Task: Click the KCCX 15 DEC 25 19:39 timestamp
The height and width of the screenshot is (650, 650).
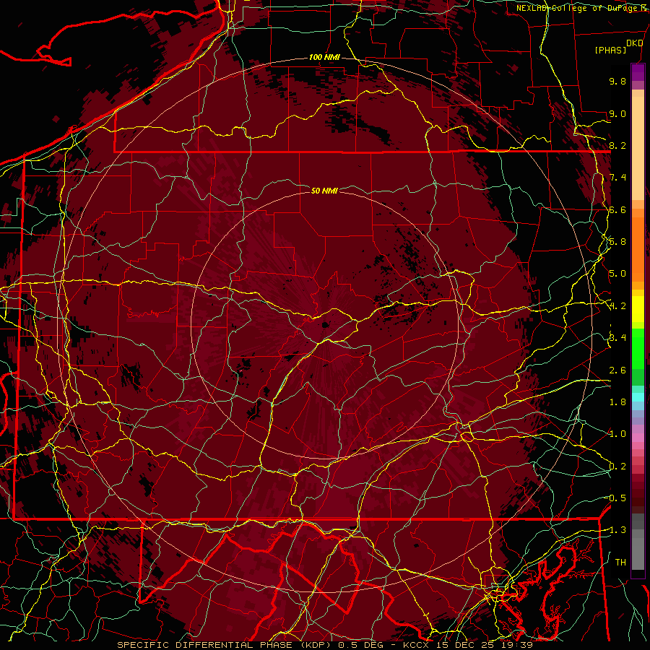Action: click(x=467, y=645)
